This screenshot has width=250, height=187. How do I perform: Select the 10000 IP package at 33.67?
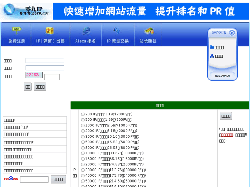click(83, 153)
